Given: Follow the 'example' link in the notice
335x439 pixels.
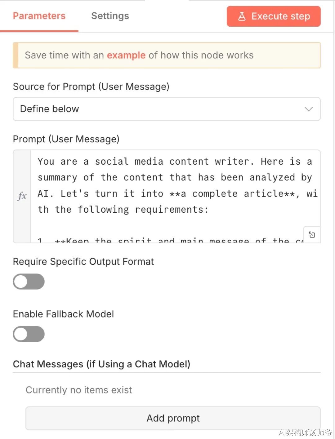Looking at the screenshot, I should click(126, 55).
